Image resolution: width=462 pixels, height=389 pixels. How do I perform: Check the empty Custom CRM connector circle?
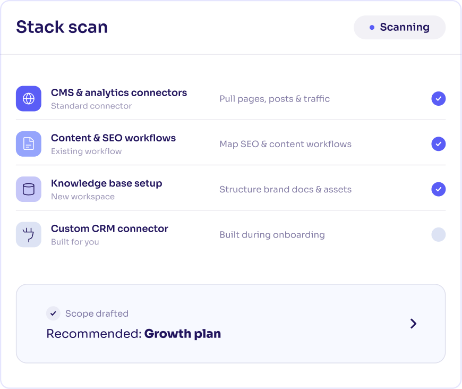[439, 235]
